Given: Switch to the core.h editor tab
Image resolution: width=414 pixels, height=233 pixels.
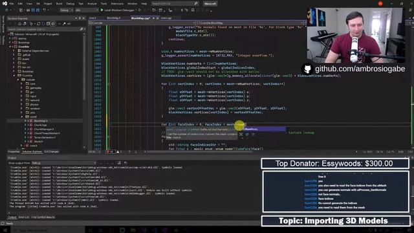Looking at the screenshot, I should (x=93, y=18).
